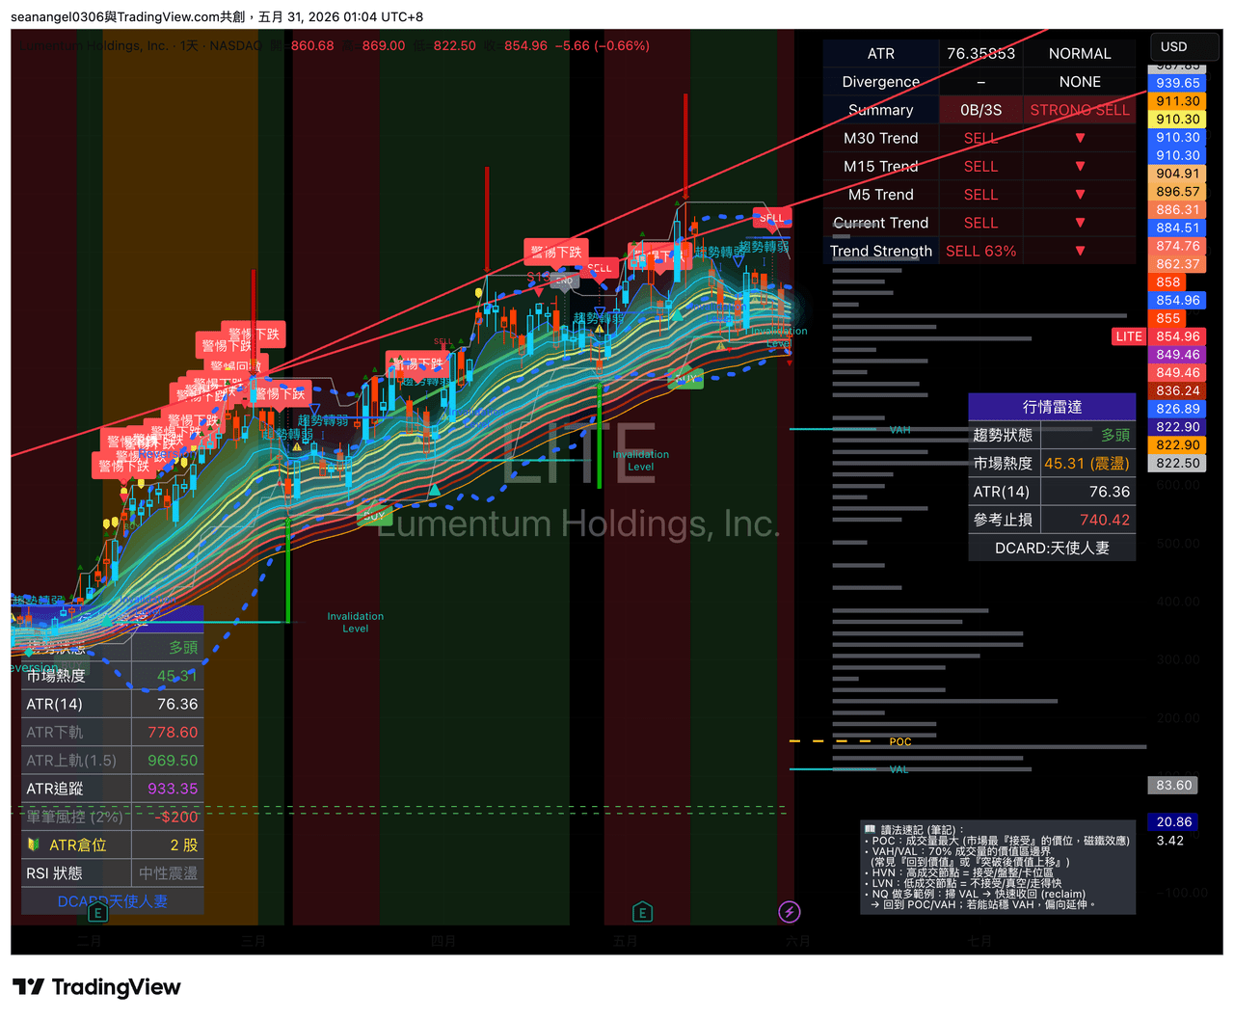Click the STRONG SELL summary cell
This screenshot has height=1019, width=1234.
tap(1080, 110)
